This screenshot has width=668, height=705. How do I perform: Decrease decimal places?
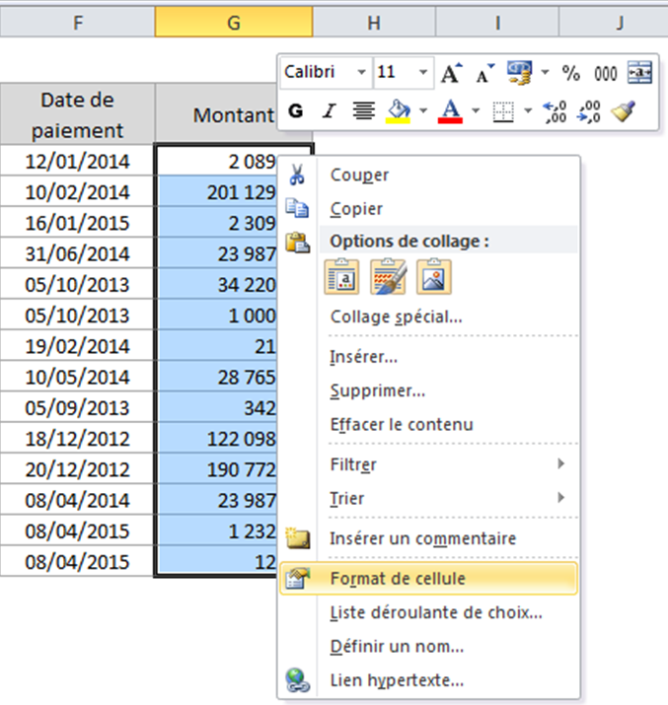tap(589, 111)
